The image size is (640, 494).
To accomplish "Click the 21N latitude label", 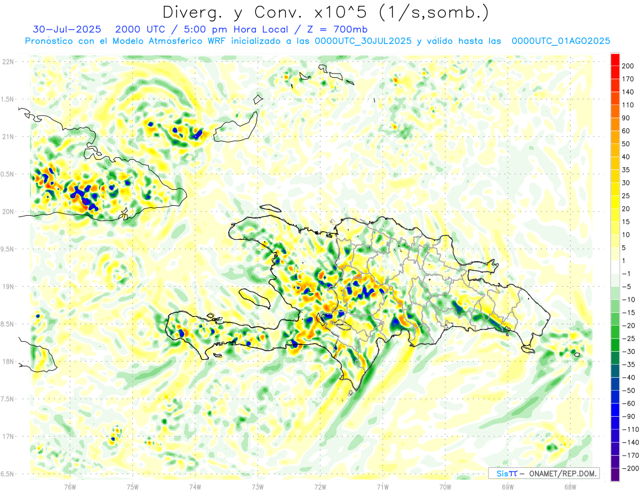I will click(7, 136).
